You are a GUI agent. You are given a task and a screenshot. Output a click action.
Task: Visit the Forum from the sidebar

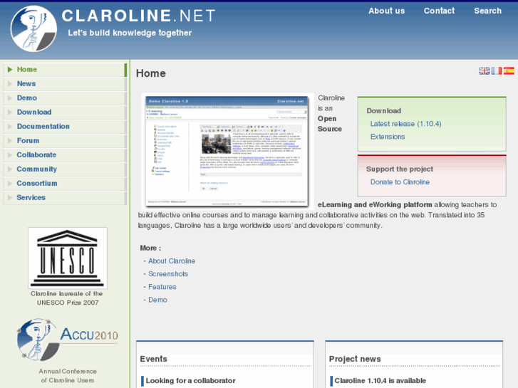pyautogui.click(x=65, y=141)
